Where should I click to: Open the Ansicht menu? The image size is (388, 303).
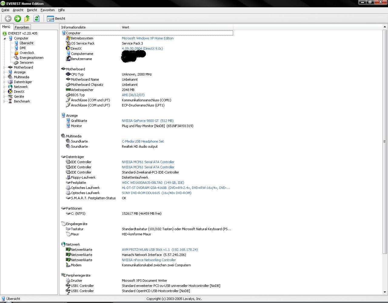point(18,10)
